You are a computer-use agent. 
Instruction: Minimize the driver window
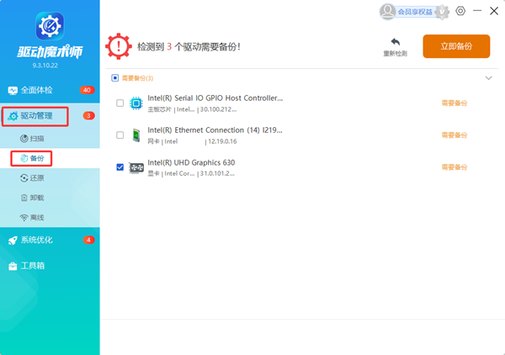477,11
